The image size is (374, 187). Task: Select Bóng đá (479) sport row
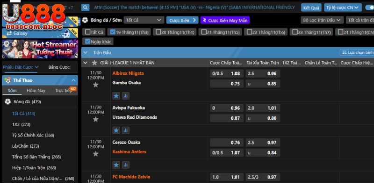(x=40, y=102)
